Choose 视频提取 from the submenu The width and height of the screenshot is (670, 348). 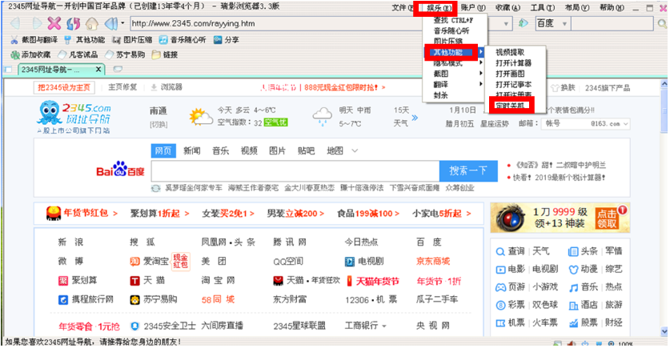[515, 52]
